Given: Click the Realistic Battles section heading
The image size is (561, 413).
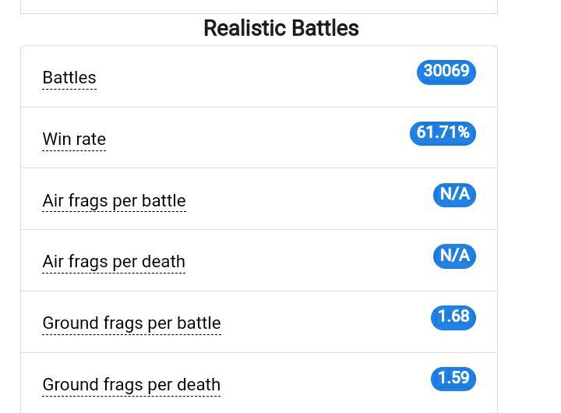Looking at the screenshot, I should (281, 28).
